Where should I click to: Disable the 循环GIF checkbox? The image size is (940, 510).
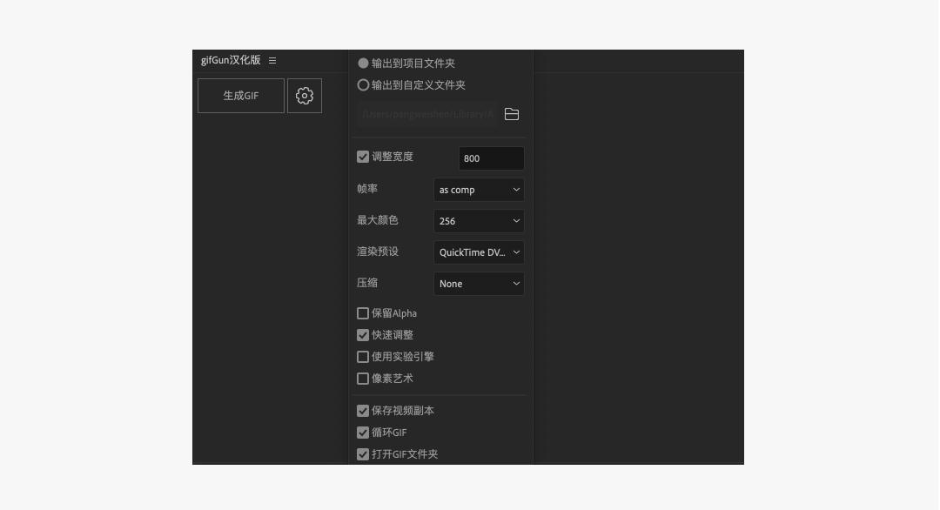pos(362,432)
